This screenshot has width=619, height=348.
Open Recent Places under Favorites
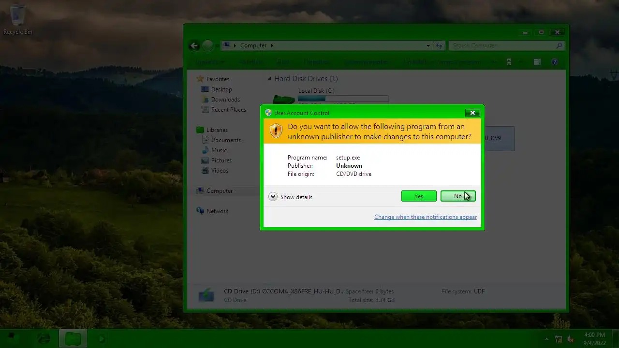(229, 110)
